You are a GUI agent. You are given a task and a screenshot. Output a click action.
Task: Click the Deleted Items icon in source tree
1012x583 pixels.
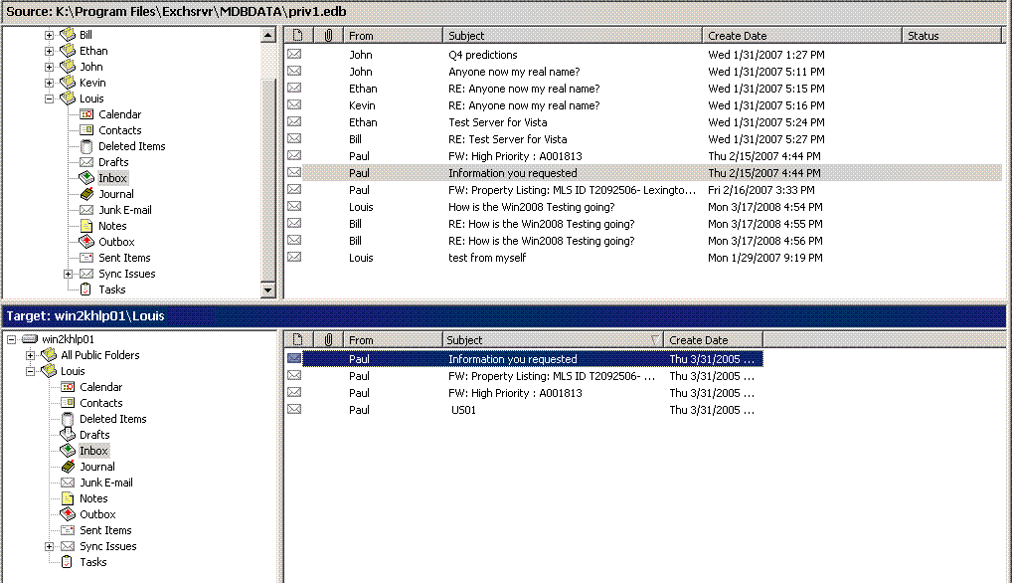pyautogui.click(x=86, y=146)
